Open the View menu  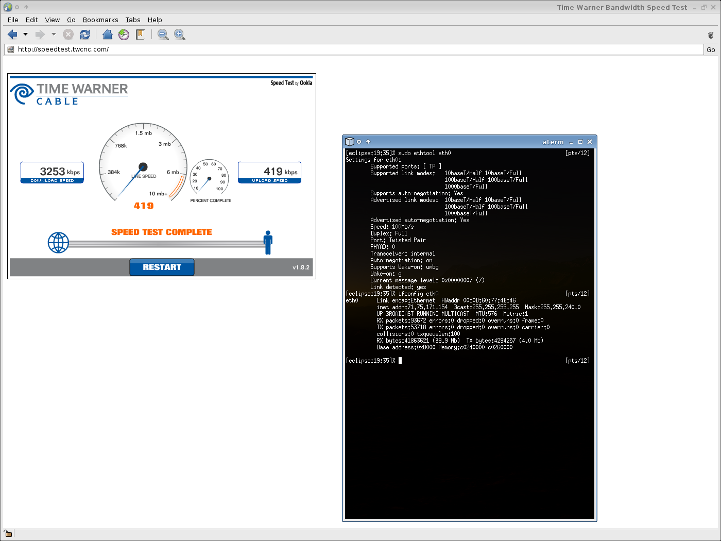52,20
